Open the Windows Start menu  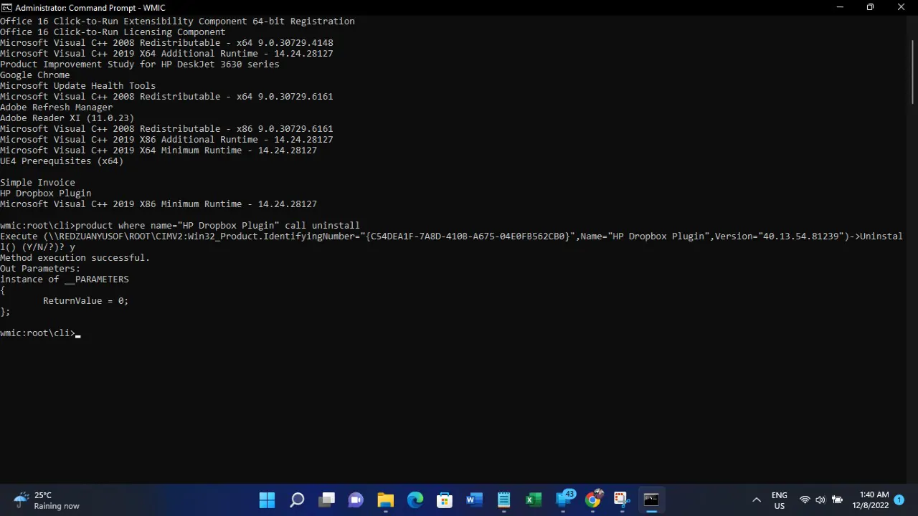click(x=267, y=500)
